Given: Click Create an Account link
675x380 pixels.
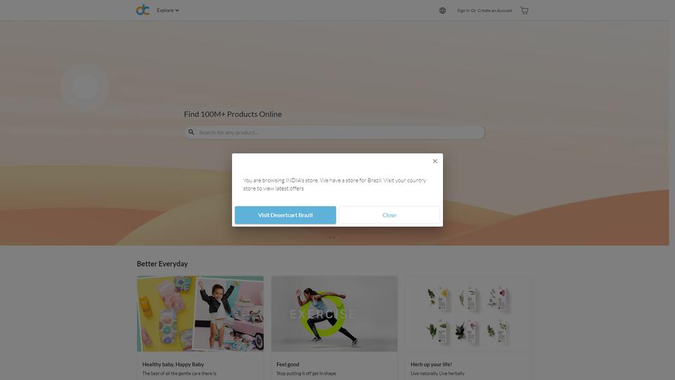Looking at the screenshot, I should click(x=494, y=11).
